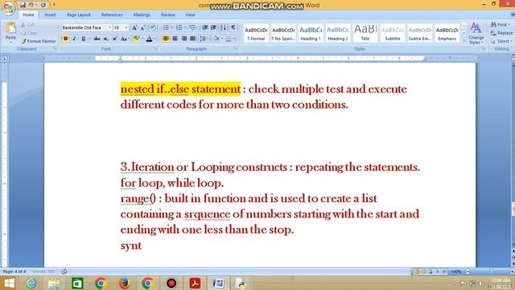515x290 pixels.
Task: Insert a bulleted list
Action: tap(167, 27)
